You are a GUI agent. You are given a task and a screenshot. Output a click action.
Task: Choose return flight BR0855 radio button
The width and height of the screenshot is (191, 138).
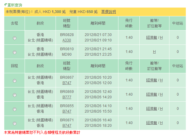(x=15, y=109)
